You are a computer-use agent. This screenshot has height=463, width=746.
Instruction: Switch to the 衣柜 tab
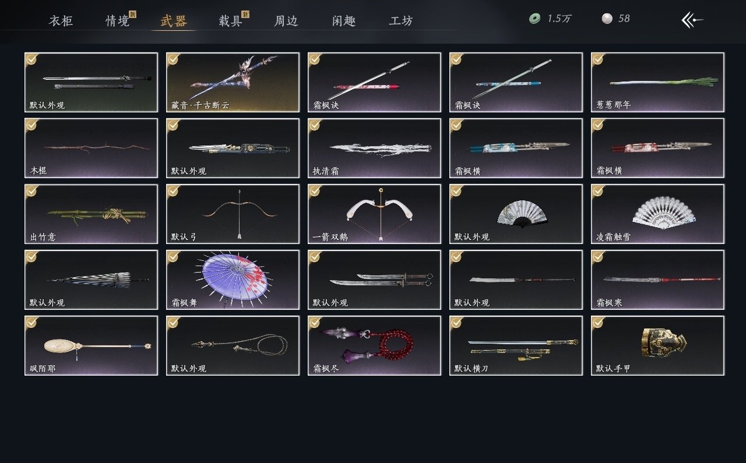[61, 21]
